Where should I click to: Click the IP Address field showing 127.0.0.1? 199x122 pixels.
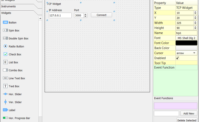(x=60, y=16)
